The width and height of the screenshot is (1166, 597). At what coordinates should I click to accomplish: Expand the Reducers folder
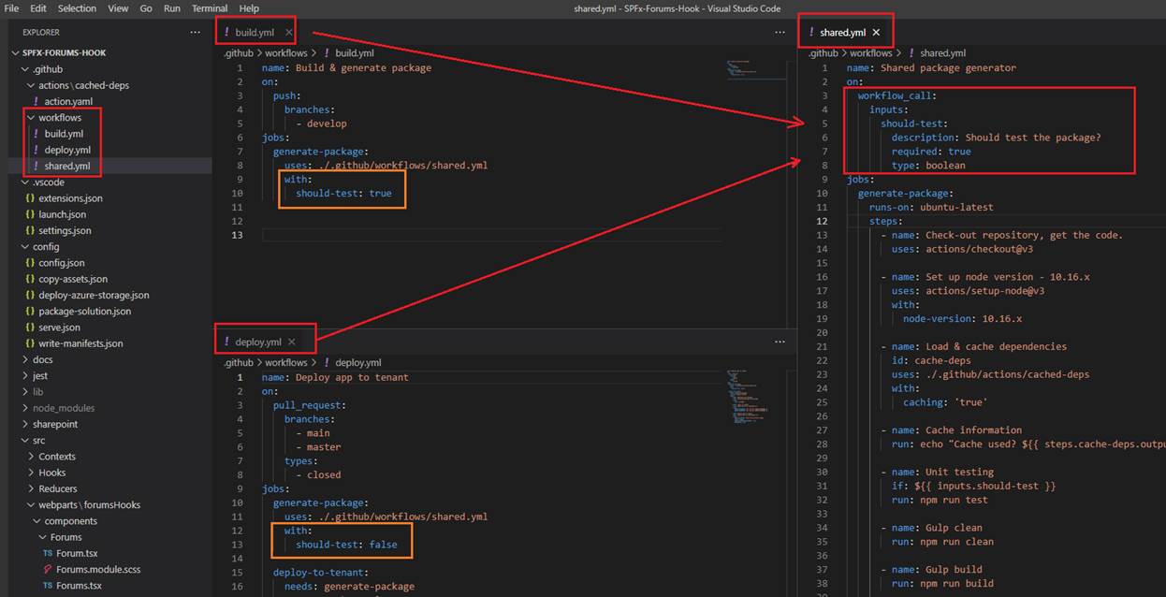point(58,488)
